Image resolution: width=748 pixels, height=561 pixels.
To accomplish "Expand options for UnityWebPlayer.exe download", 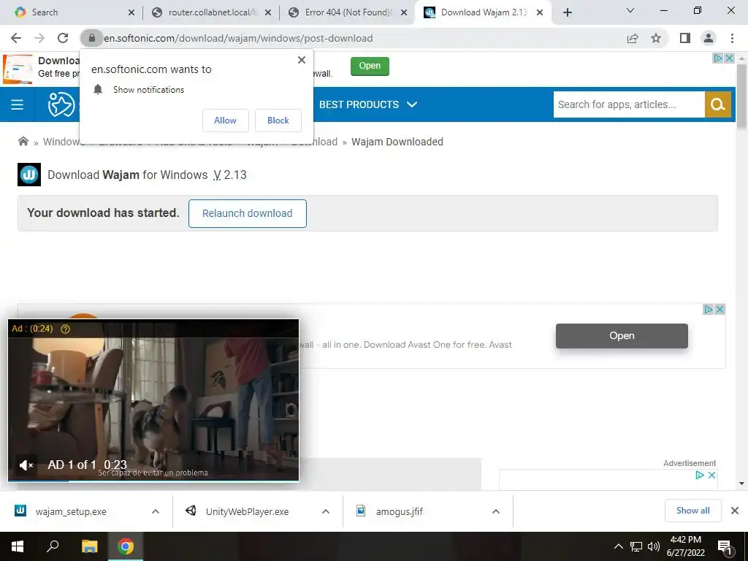I will (326, 511).
